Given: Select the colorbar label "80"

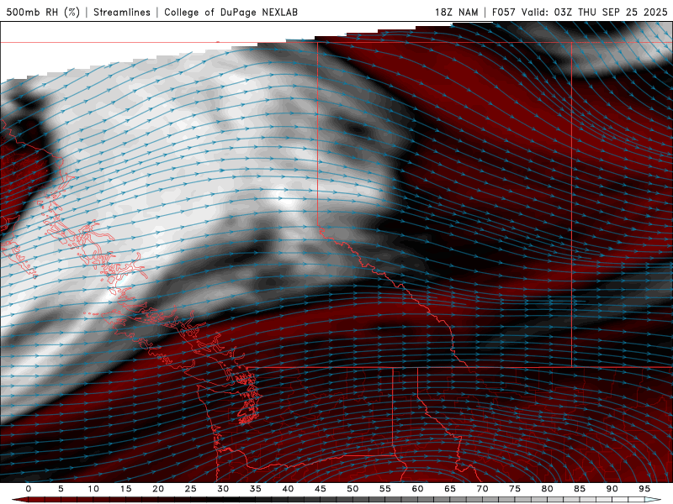Looking at the screenshot, I should [547, 489].
